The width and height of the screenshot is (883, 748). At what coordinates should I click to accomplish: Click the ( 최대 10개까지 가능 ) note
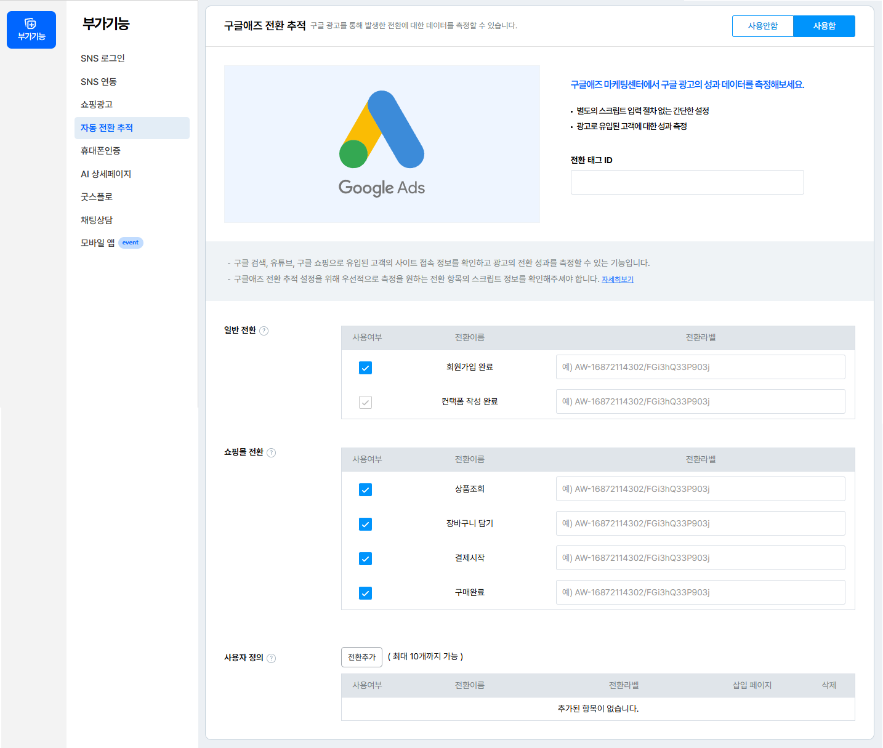(425, 657)
